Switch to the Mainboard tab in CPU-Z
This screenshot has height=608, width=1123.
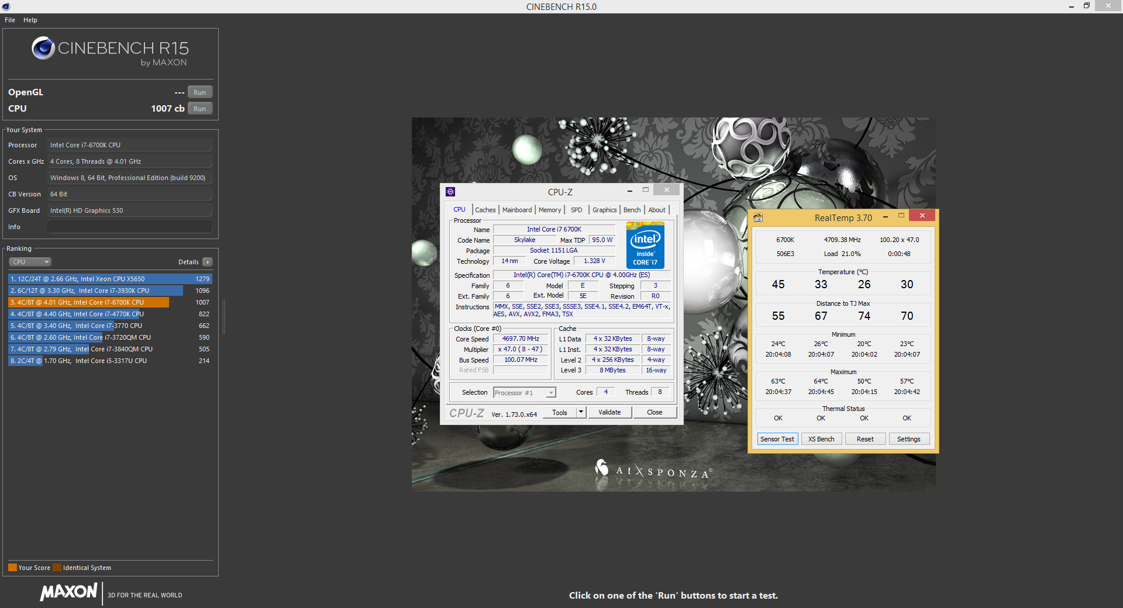coord(517,210)
